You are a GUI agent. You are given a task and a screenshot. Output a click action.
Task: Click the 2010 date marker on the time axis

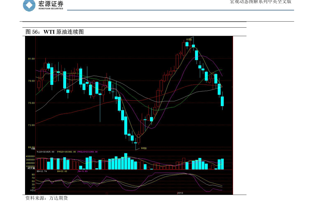[x=180, y=193]
